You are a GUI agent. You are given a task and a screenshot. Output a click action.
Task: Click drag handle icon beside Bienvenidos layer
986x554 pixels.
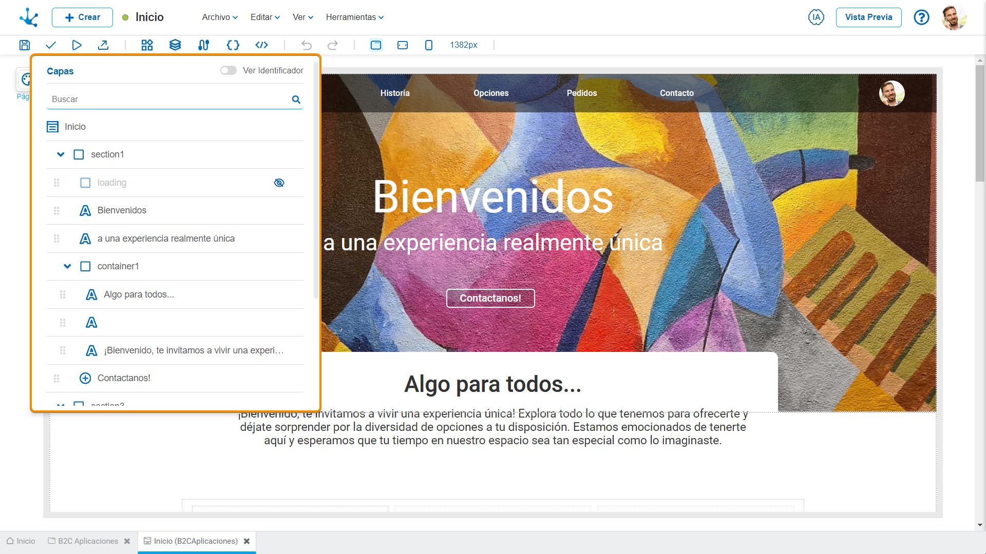click(56, 211)
